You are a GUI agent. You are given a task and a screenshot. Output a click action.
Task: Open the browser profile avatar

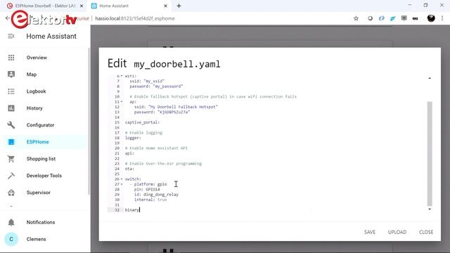(431, 18)
